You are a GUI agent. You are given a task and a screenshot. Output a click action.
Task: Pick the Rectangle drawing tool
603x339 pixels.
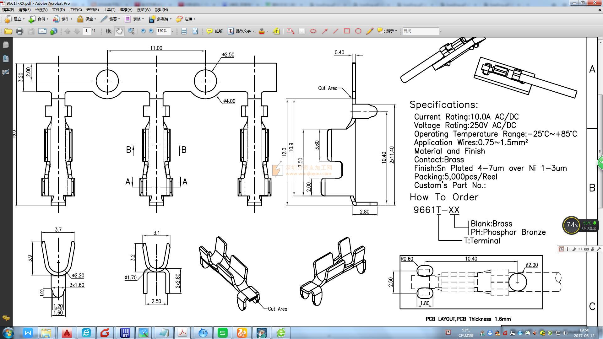point(347,31)
